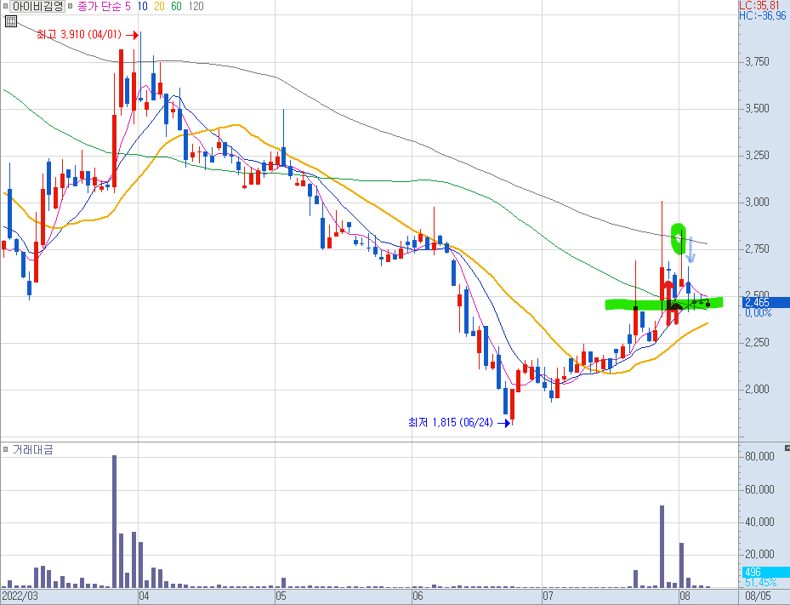Toggle the 거래대금 indicator square box
This screenshot has width=790, height=605.
[6, 448]
